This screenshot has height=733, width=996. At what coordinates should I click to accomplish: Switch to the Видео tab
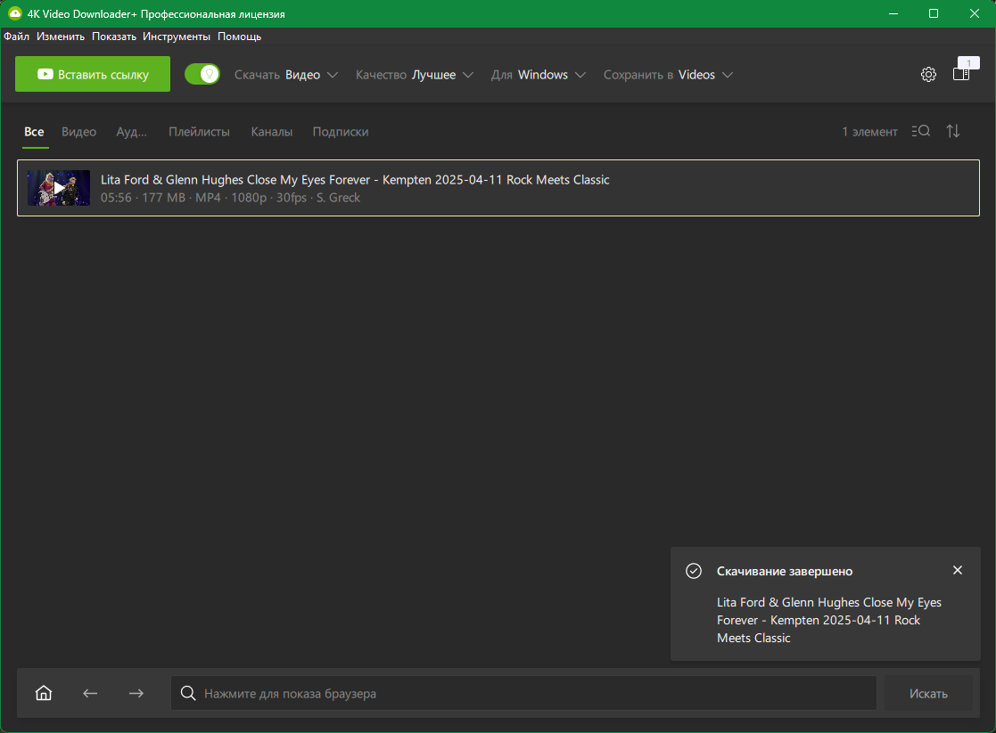point(78,131)
